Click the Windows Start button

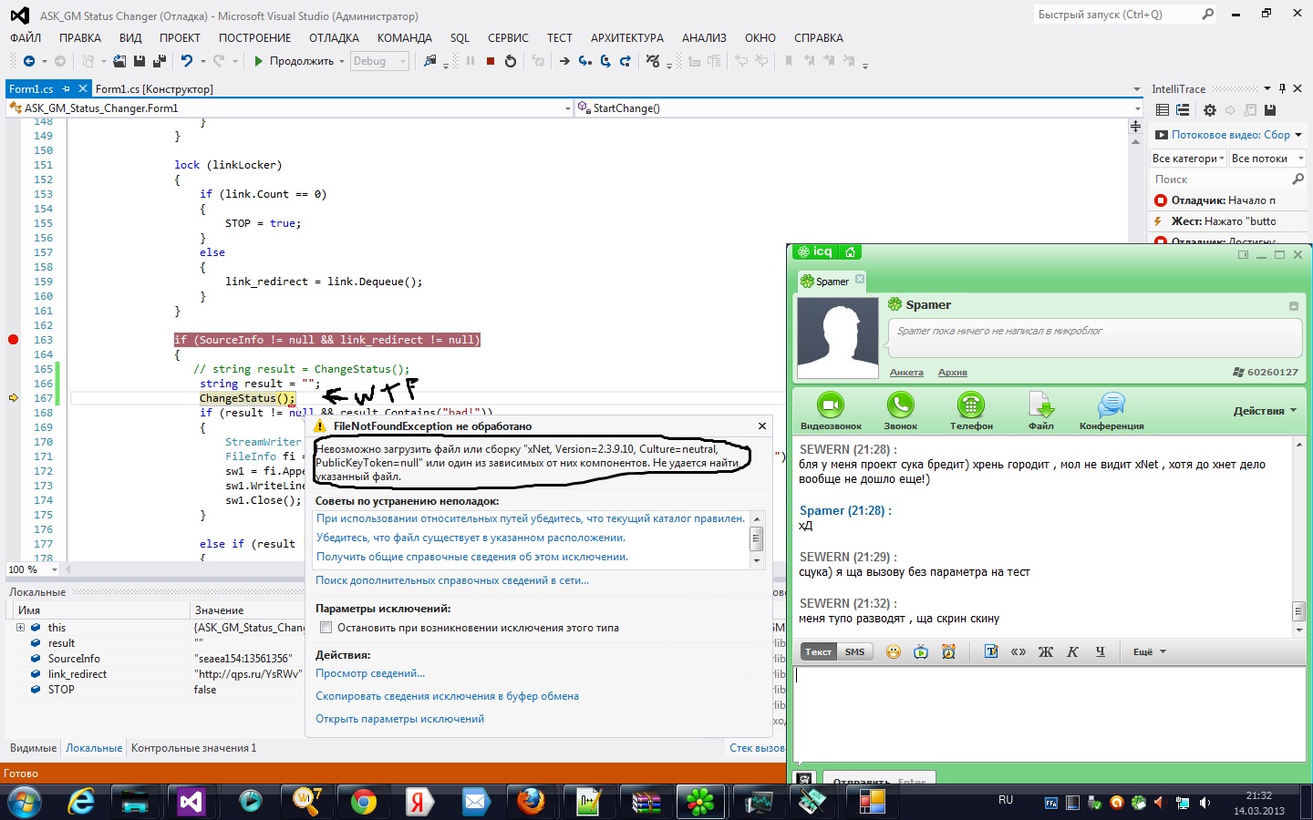point(24,802)
